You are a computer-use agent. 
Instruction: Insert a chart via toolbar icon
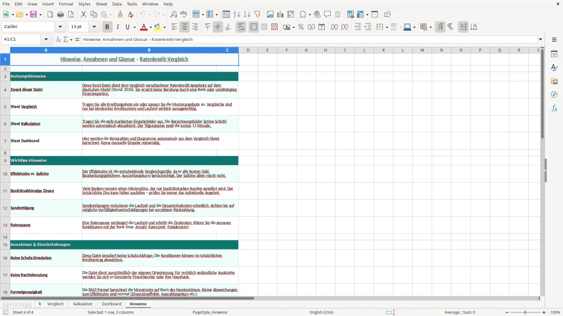(x=281, y=15)
